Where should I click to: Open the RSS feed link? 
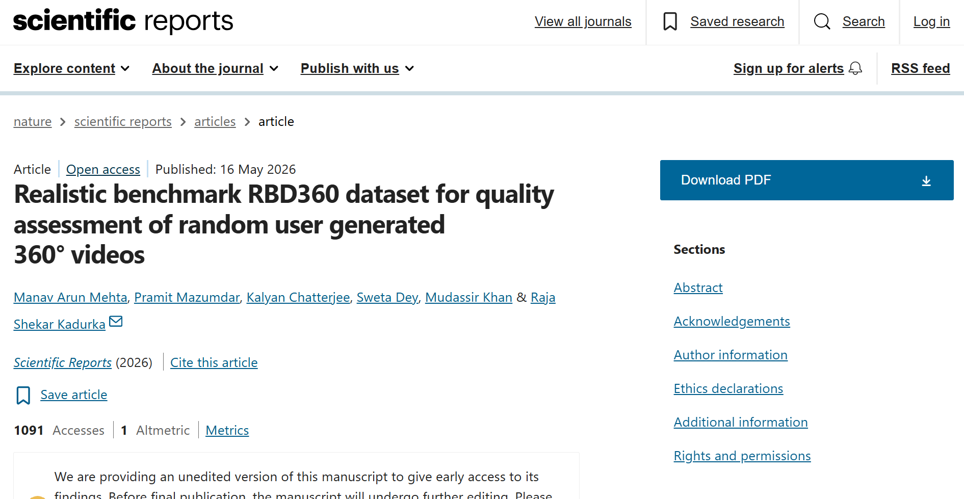[x=920, y=68]
